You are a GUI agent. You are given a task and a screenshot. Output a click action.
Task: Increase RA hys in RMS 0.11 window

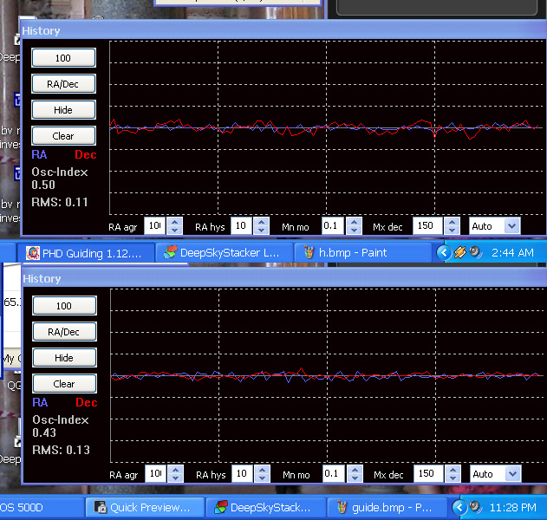click(261, 222)
